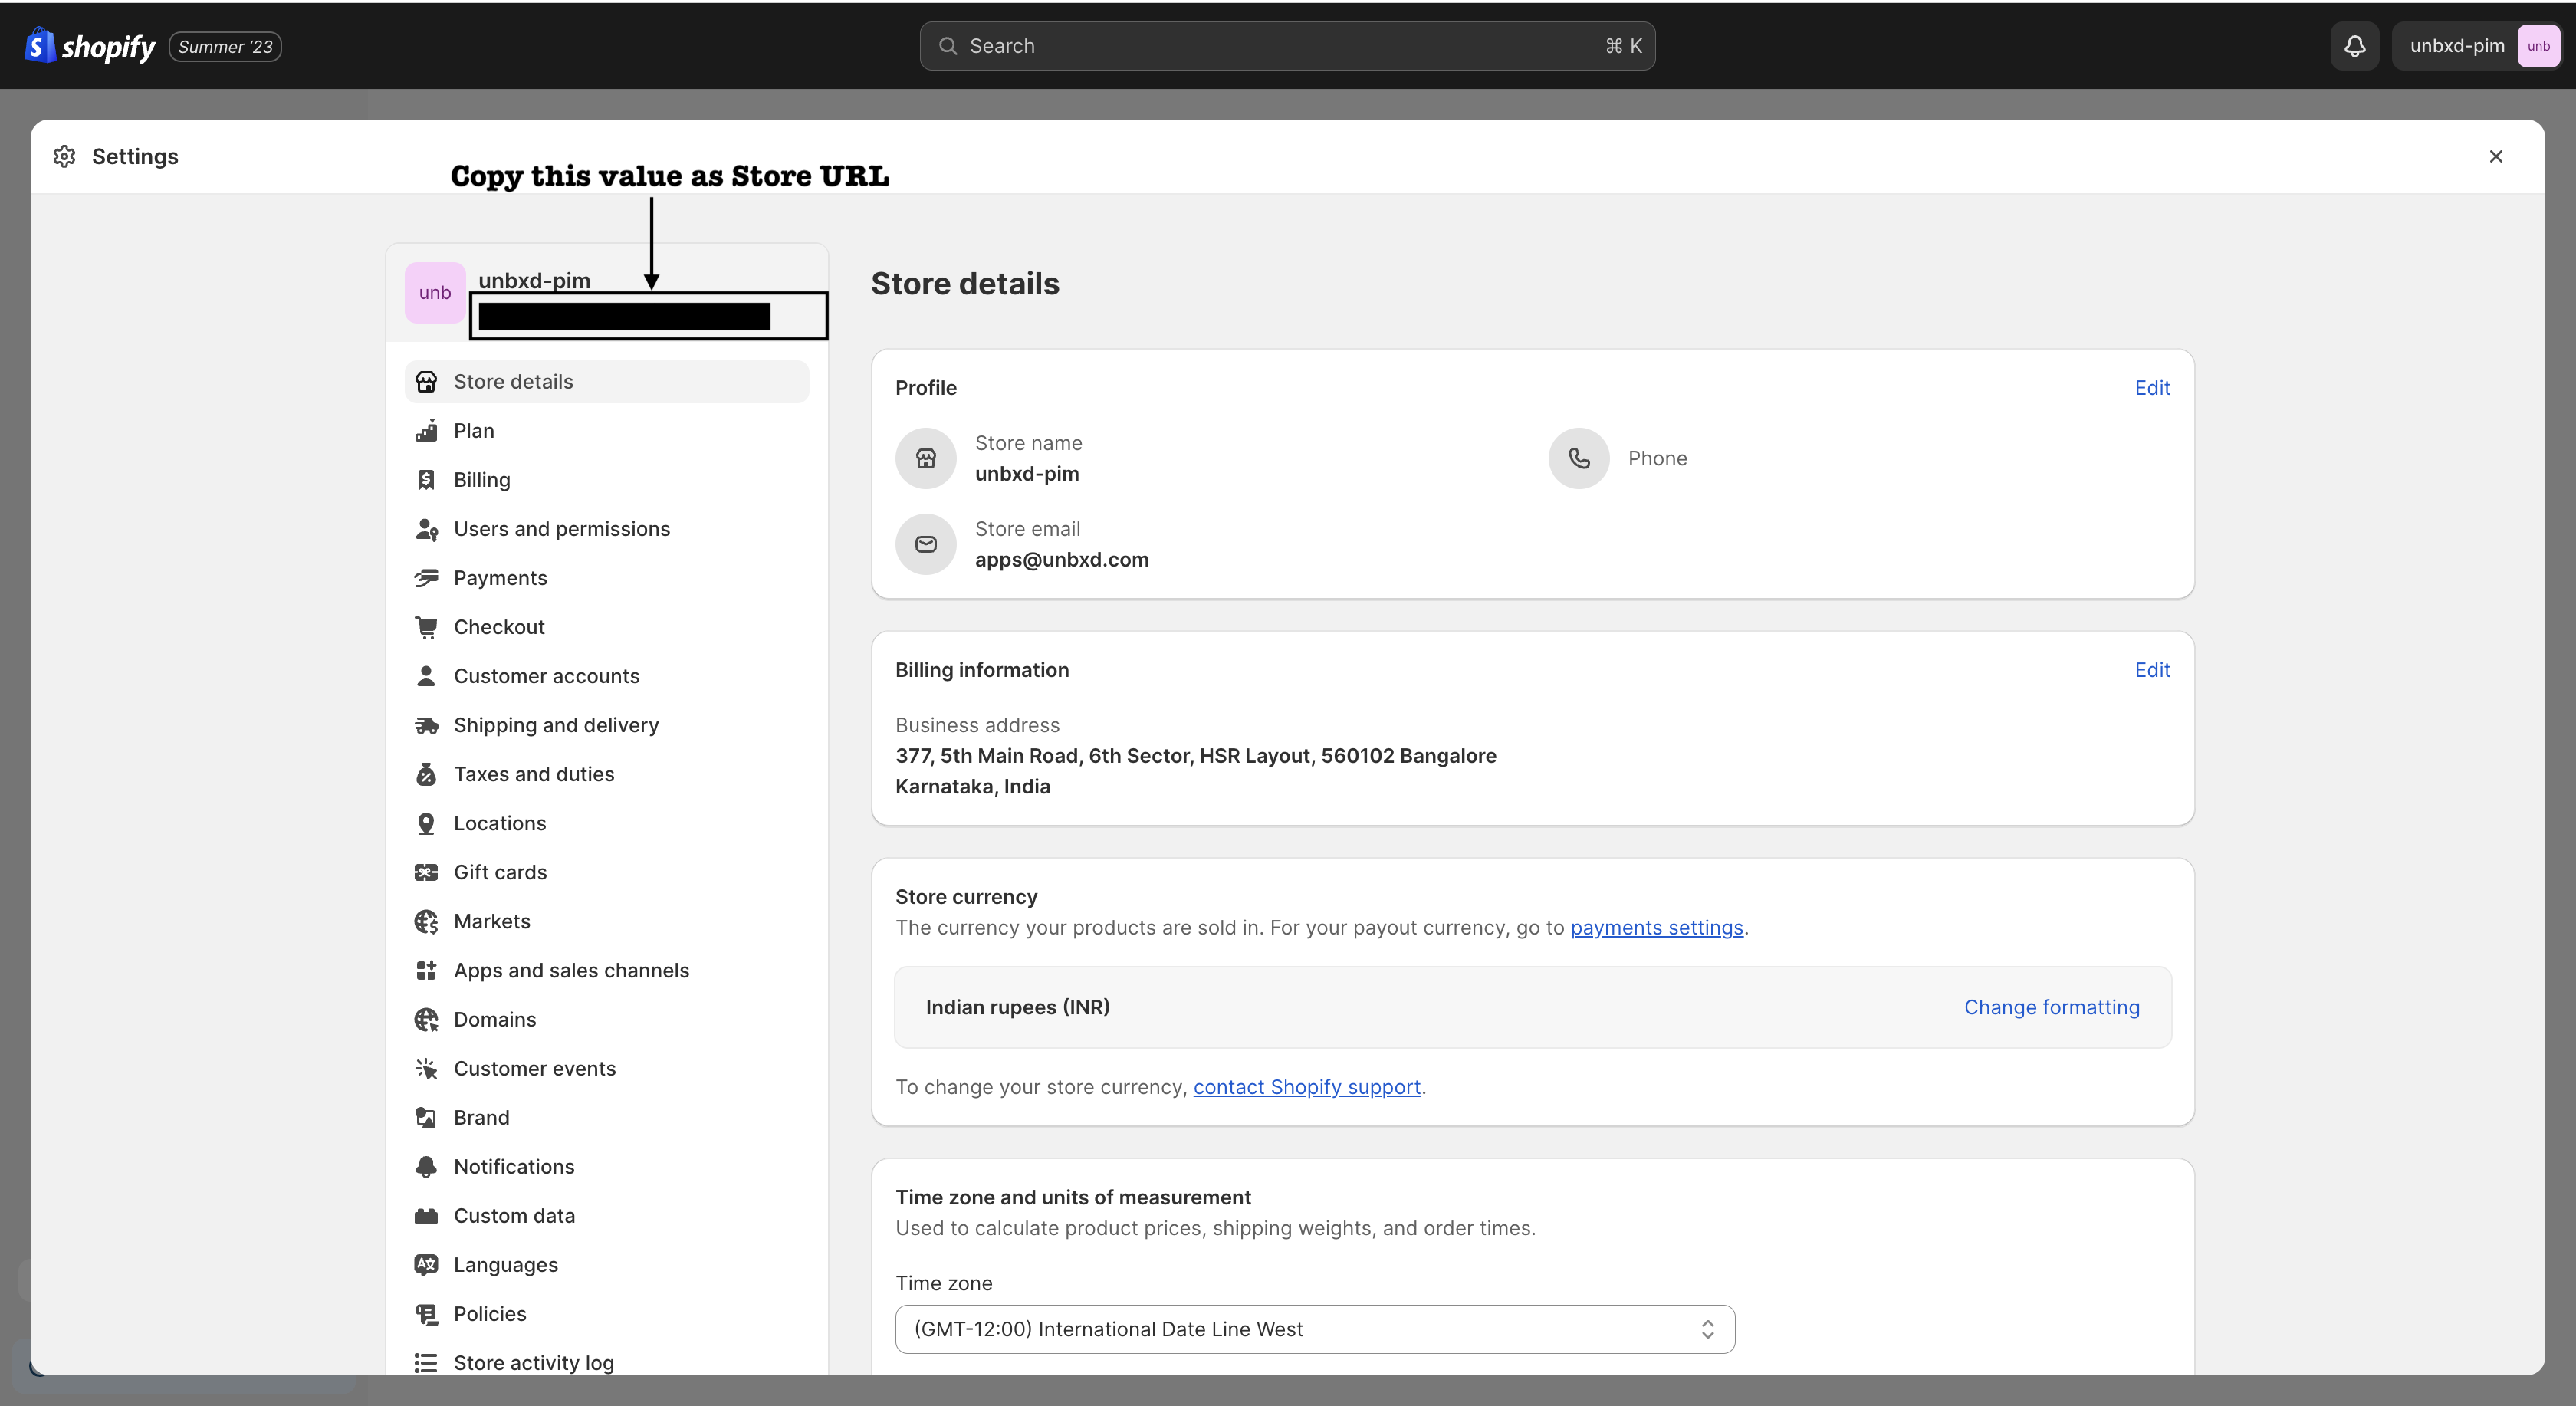This screenshot has height=1406, width=2576.
Task: Click the Apps and sales channels icon
Action: coord(426,970)
